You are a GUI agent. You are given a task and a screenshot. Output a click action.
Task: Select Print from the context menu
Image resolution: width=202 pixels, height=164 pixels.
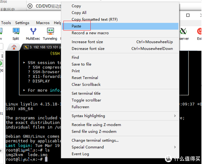[120, 71]
